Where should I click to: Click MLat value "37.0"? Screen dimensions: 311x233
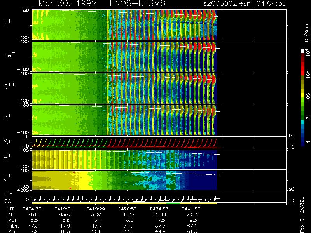tap(129, 231)
